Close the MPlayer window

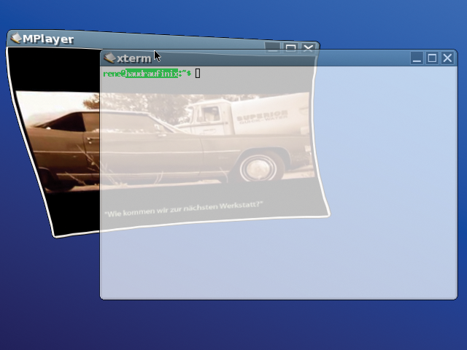pyautogui.click(x=308, y=48)
